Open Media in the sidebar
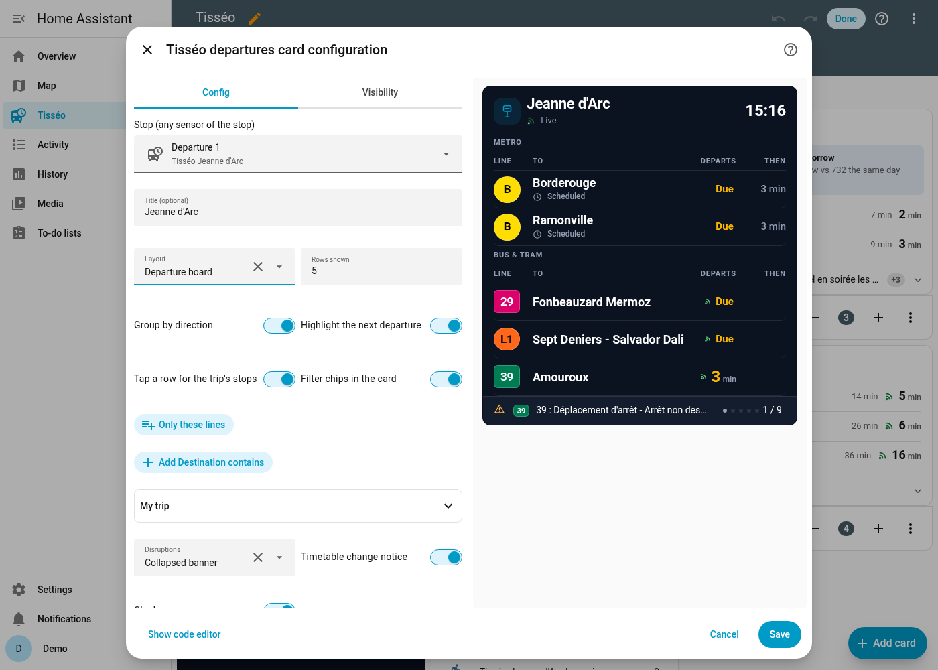938x670 pixels. point(64,204)
